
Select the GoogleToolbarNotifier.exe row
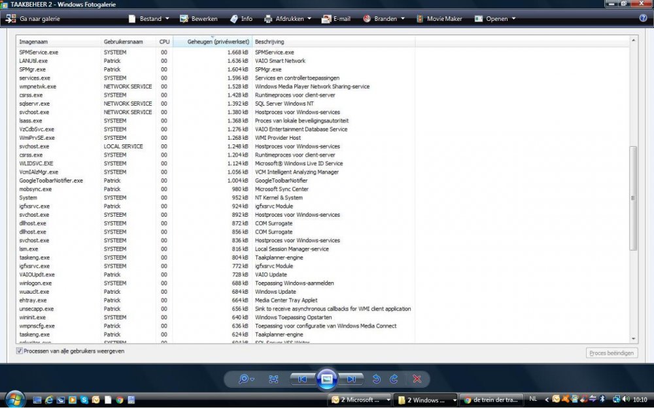tap(216, 181)
